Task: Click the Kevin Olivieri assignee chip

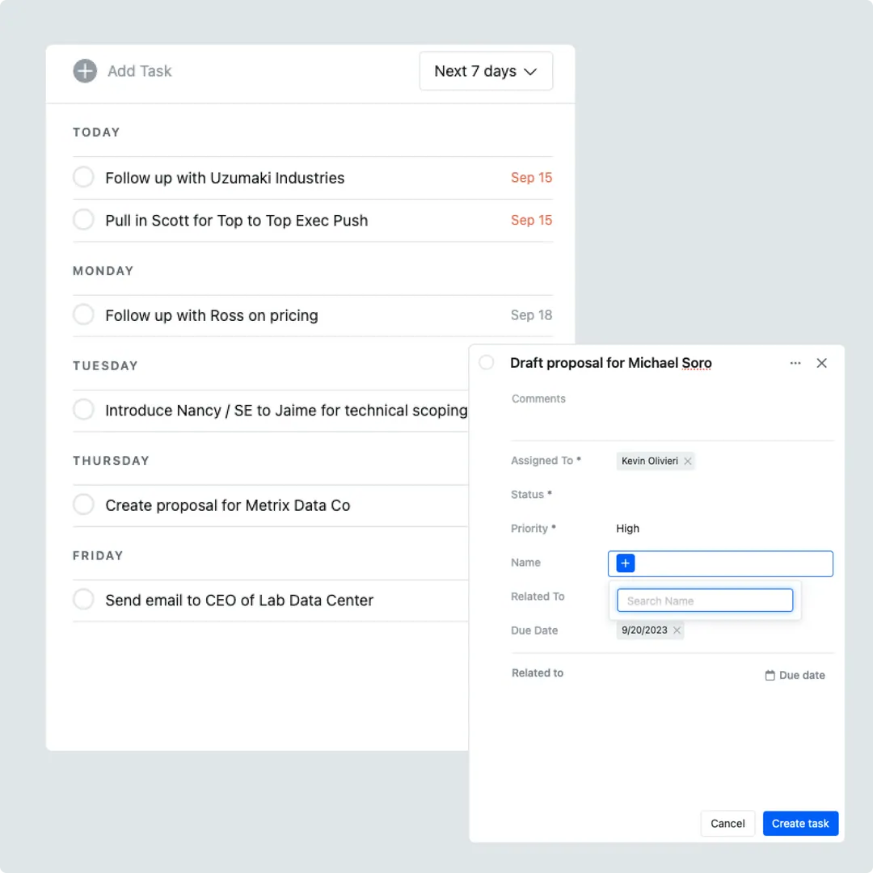Action: pyautogui.click(x=656, y=461)
